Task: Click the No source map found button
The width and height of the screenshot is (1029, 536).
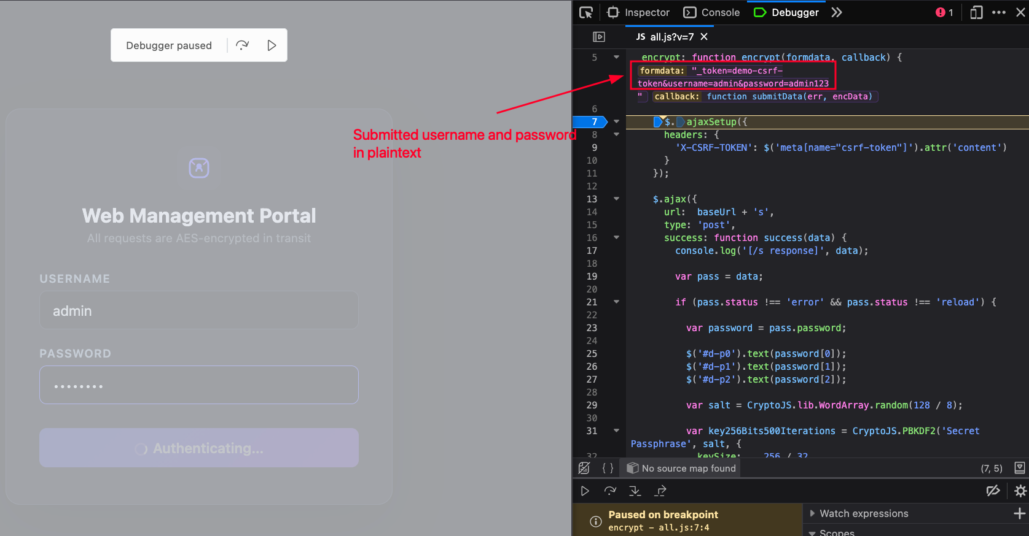Action: 681,468
